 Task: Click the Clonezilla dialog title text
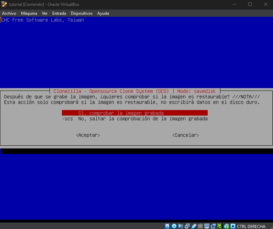(134, 91)
